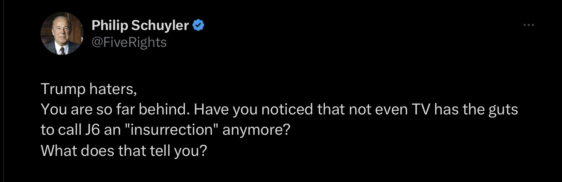Image resolution: width=562 pixels, height=182 pixels.
Task: Open the @FiveRights handle link
Action: 129,41
